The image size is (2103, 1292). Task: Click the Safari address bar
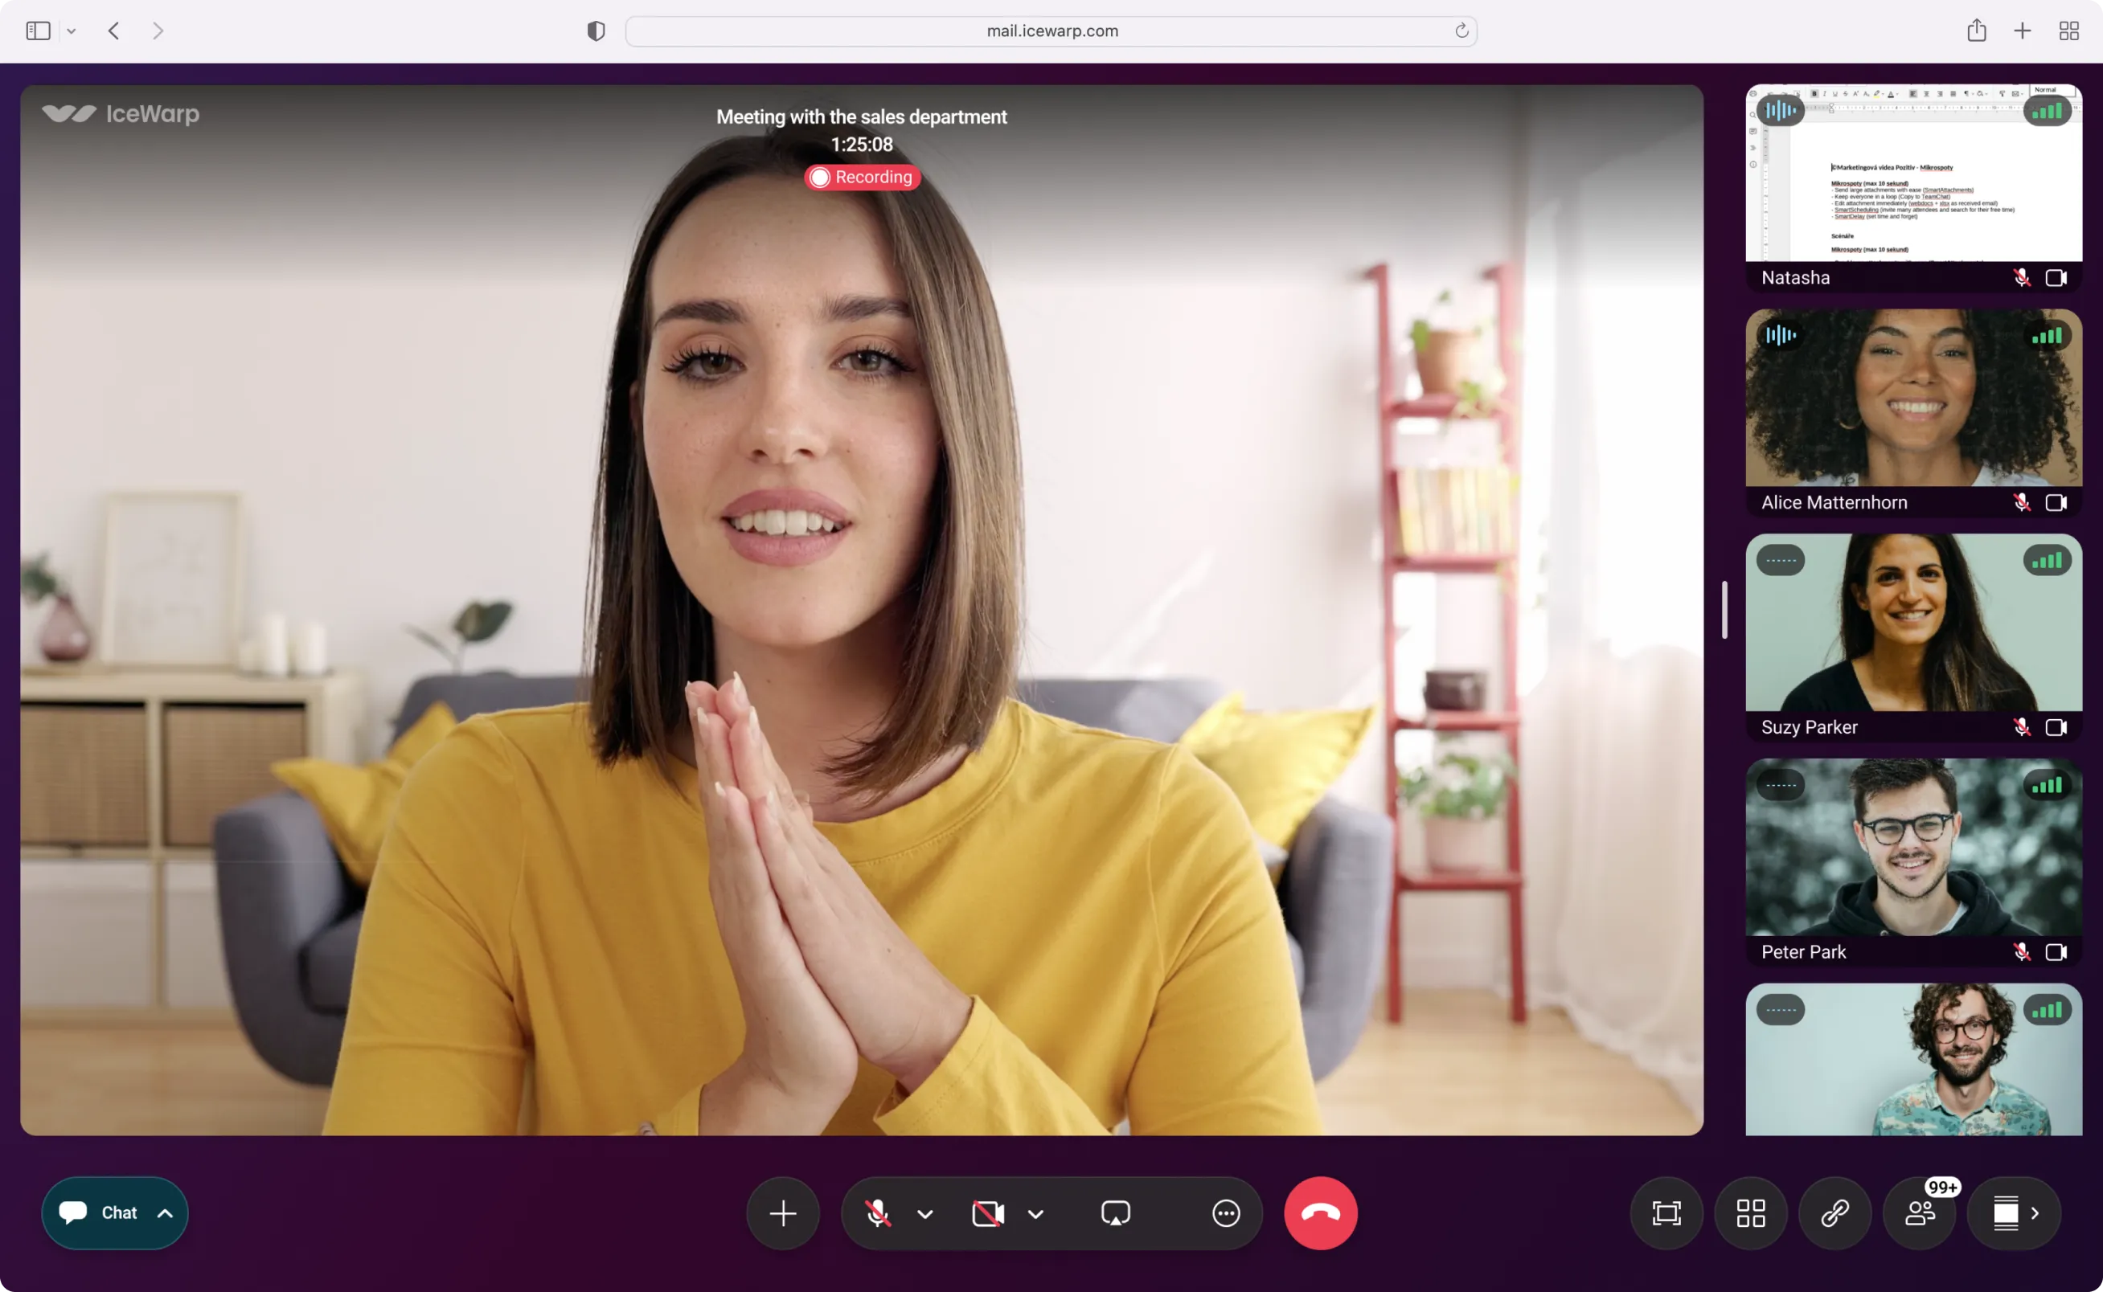click(x=1051, y=31)
